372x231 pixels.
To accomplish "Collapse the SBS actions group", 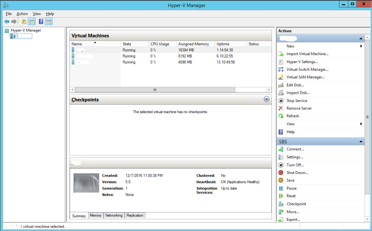I will [x=361, y=141].
